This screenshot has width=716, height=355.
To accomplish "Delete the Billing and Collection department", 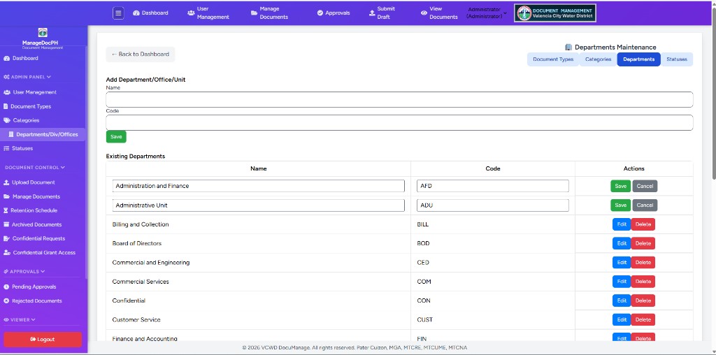I will [x=643, y=224].
